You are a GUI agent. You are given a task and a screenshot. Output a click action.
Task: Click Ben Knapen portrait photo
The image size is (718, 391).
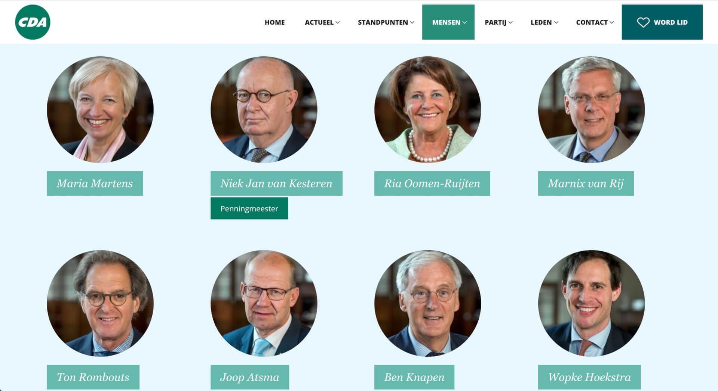coord(428,303)
